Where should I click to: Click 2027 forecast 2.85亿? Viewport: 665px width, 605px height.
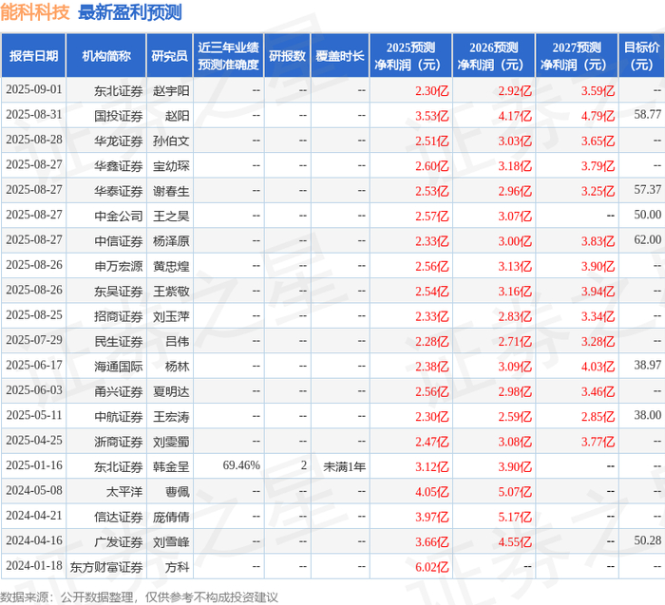598,416
